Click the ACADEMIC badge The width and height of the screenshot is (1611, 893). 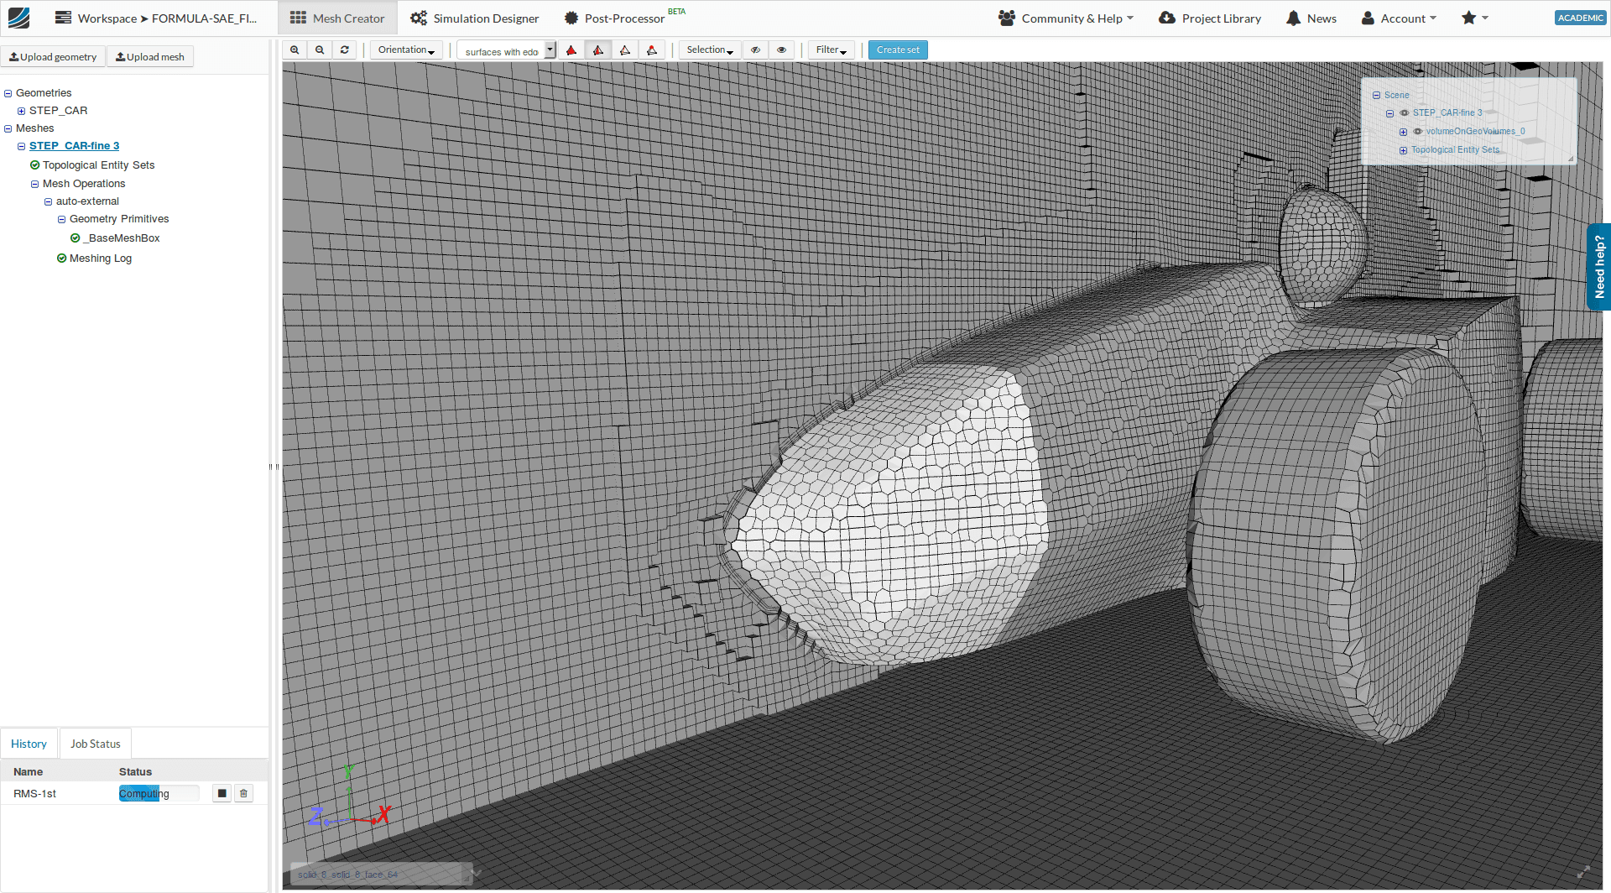click(1581, 18)
